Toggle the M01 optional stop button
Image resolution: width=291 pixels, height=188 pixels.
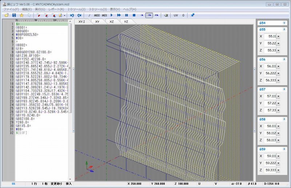coord(104,15)
